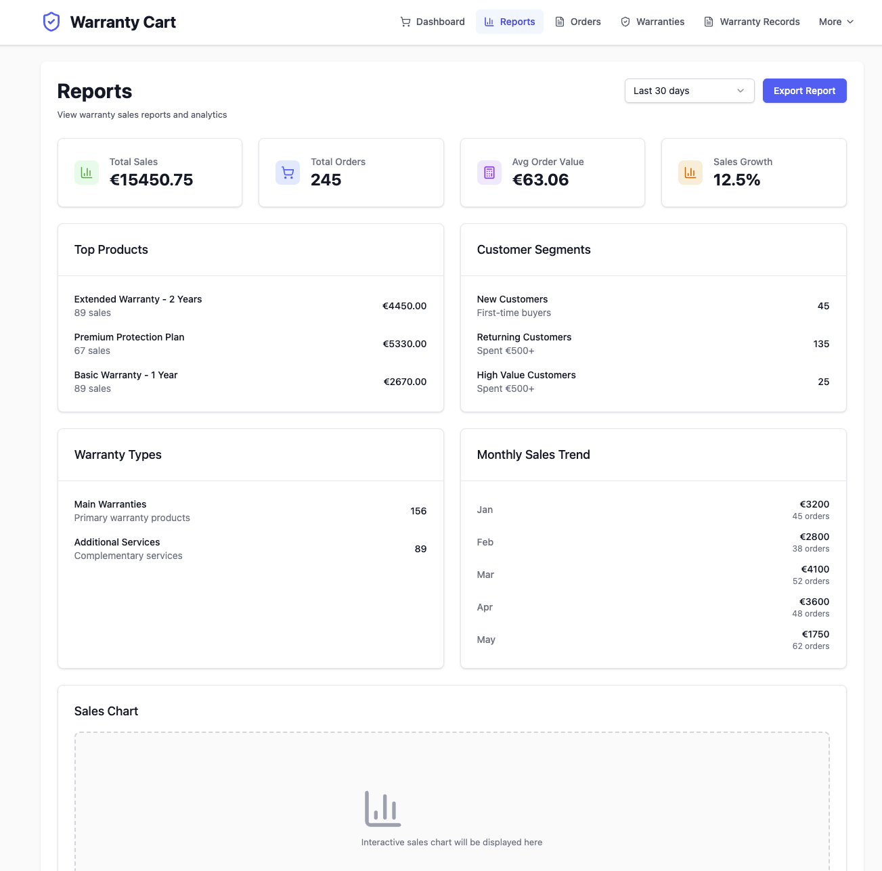The image size is (882, 871).
Task: Click the Export Report button
Action: [804, 90]
